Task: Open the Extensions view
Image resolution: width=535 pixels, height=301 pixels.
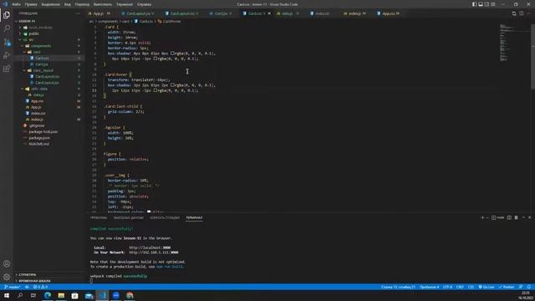Action: (x=7, y=69)
